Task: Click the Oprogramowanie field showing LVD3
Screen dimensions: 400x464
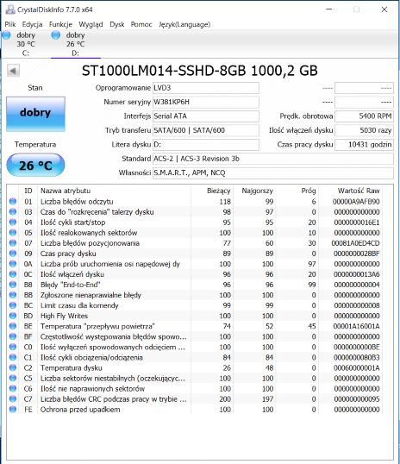Action: coord(206,88)
